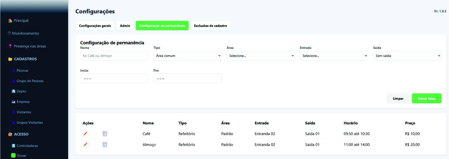Click the Início time field
Viewport: 449px width, 159px height.
click(x=114, y=78)
